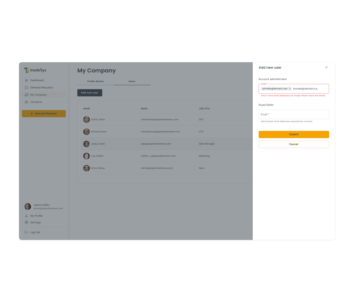Submit the new user form
This screenshot has height=302, width=354.
pyautogui.click(x=293, y=134)
